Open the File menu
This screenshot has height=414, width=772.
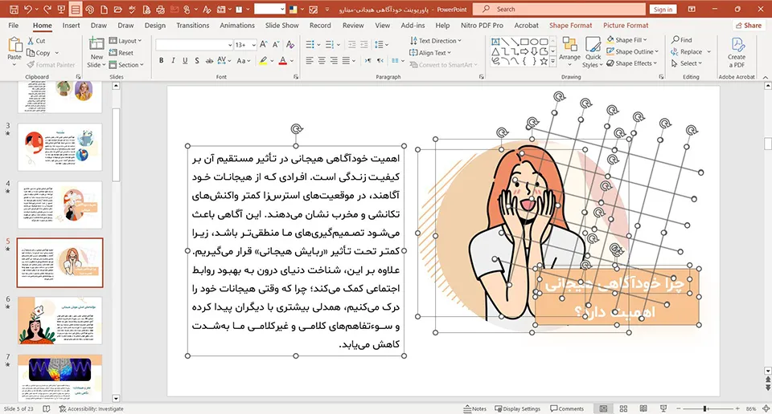click(14, 25)
